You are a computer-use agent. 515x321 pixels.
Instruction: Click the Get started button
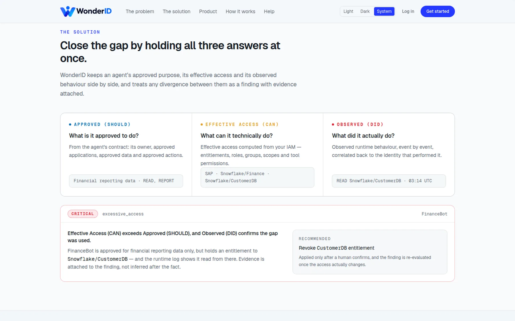(x=437, y=11)
